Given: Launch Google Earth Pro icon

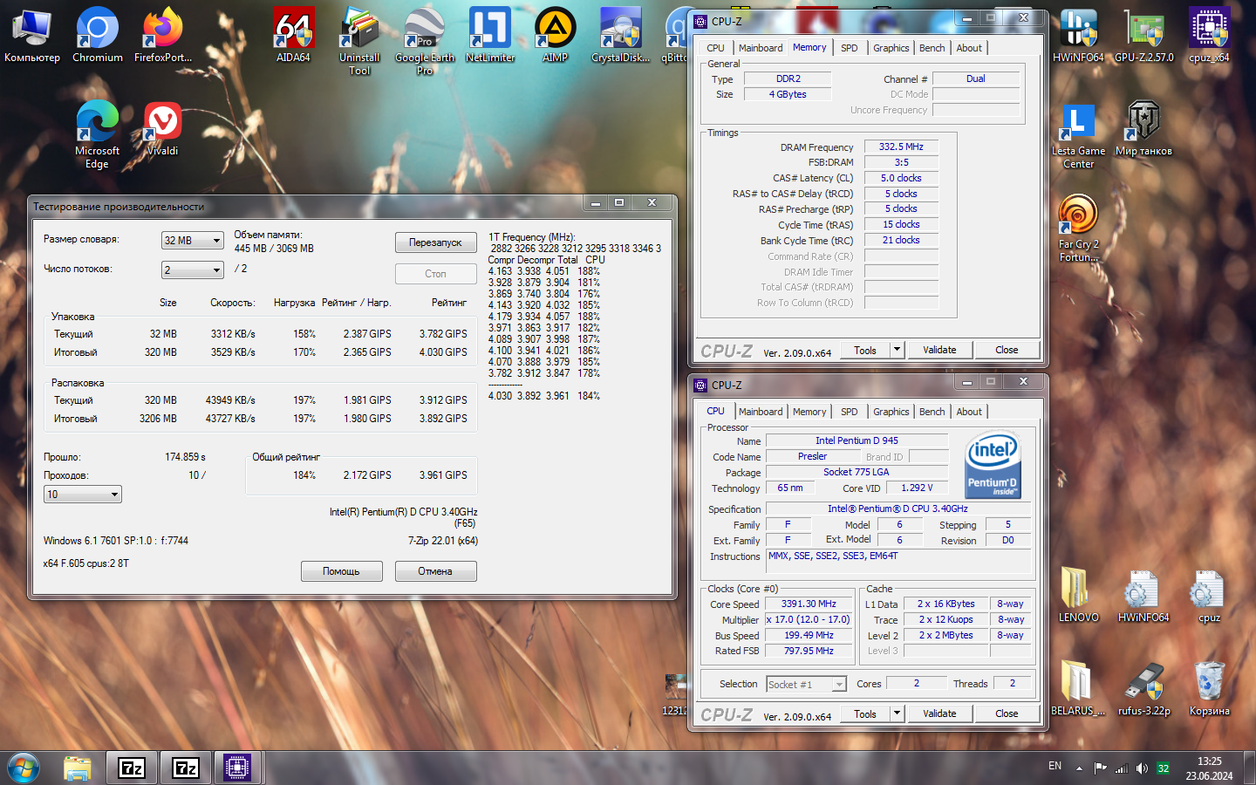Looking at the screenshot, I should pos(425,41).
